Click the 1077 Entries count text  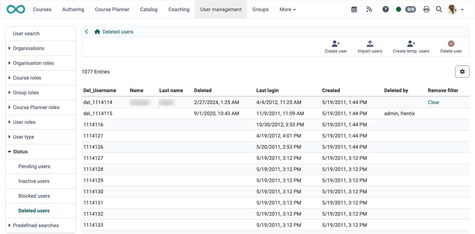(x=96, y=72)
